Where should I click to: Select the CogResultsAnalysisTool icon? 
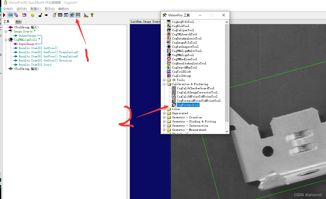coord(168,63)
